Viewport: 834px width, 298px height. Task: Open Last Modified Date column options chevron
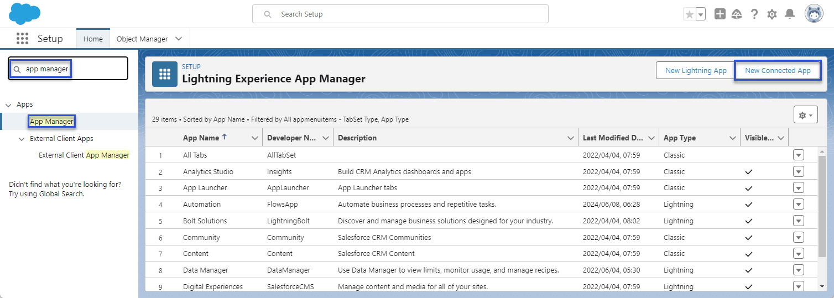click(x=651, y=138)
